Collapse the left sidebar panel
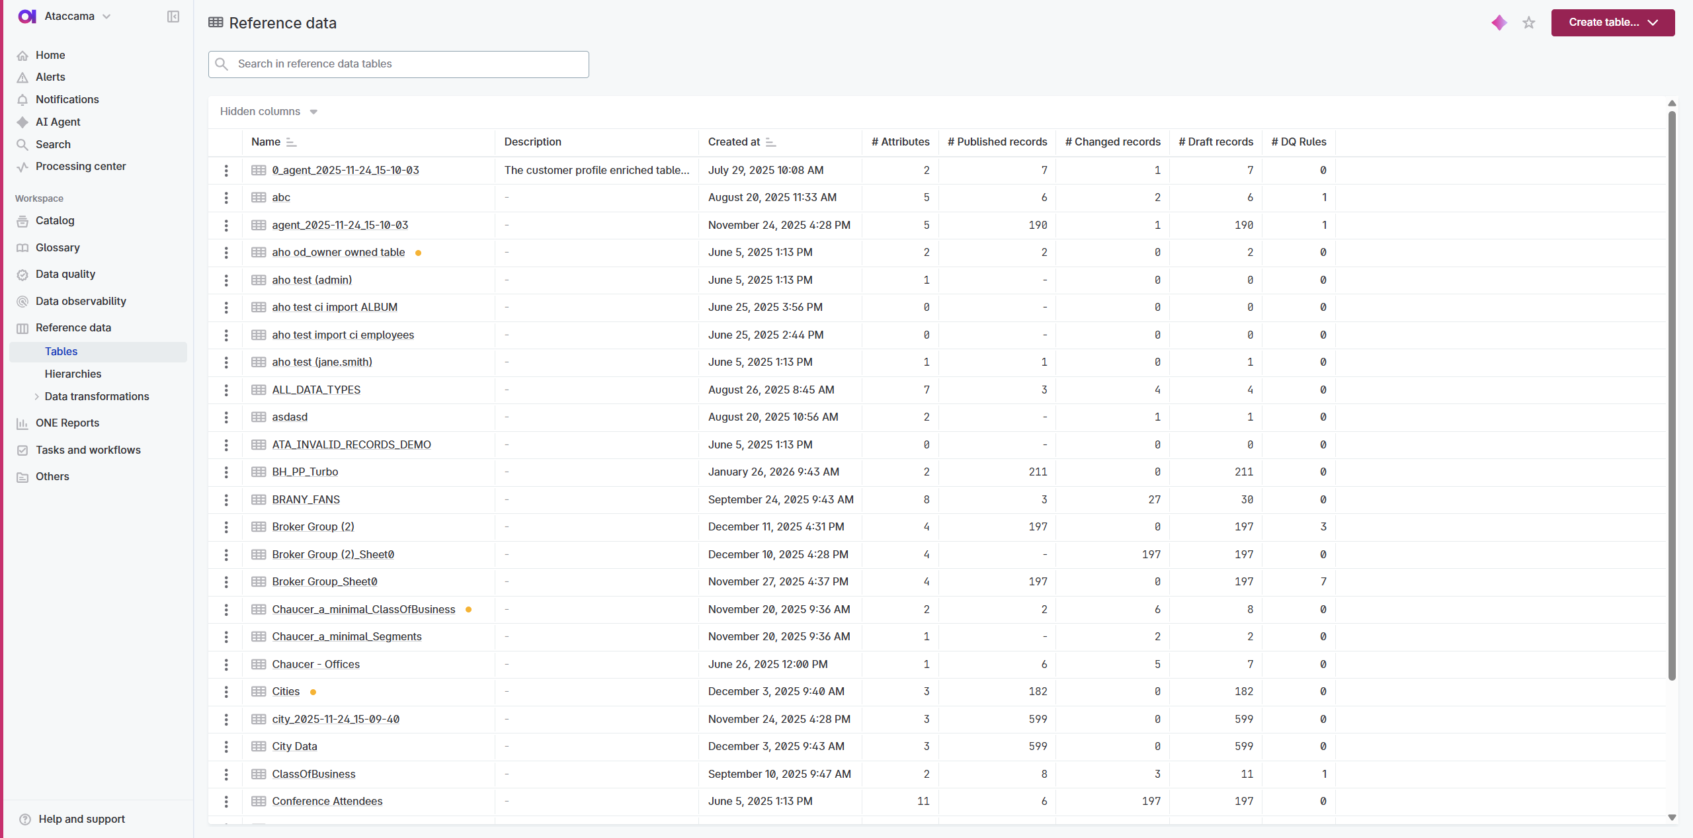This screenshot has width=1693, height=838. tap(173, 16)
